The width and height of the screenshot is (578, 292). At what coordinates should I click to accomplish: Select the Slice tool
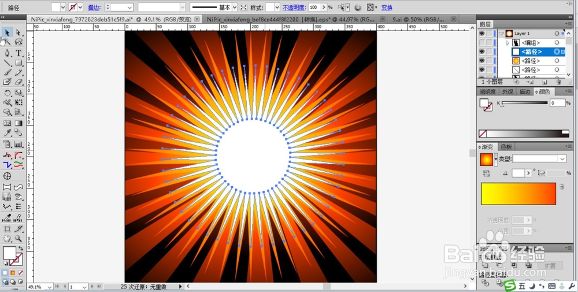pyautogui.click(x=18, y=228)
